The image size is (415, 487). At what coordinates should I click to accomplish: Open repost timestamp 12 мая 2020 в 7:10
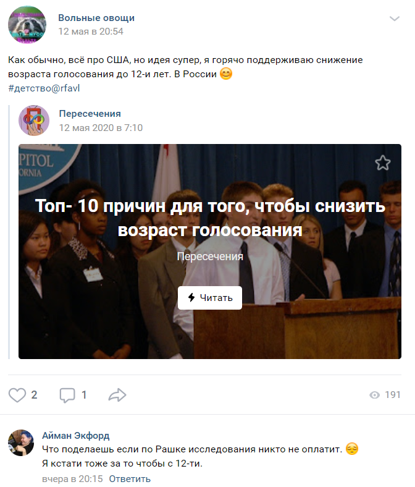(101, 128)
